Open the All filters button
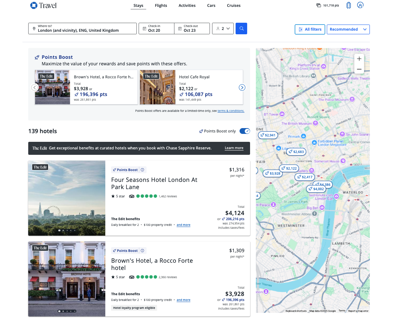 coord(310,29)
